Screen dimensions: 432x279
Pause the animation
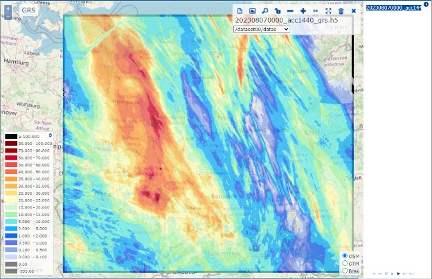click(386, 273)
